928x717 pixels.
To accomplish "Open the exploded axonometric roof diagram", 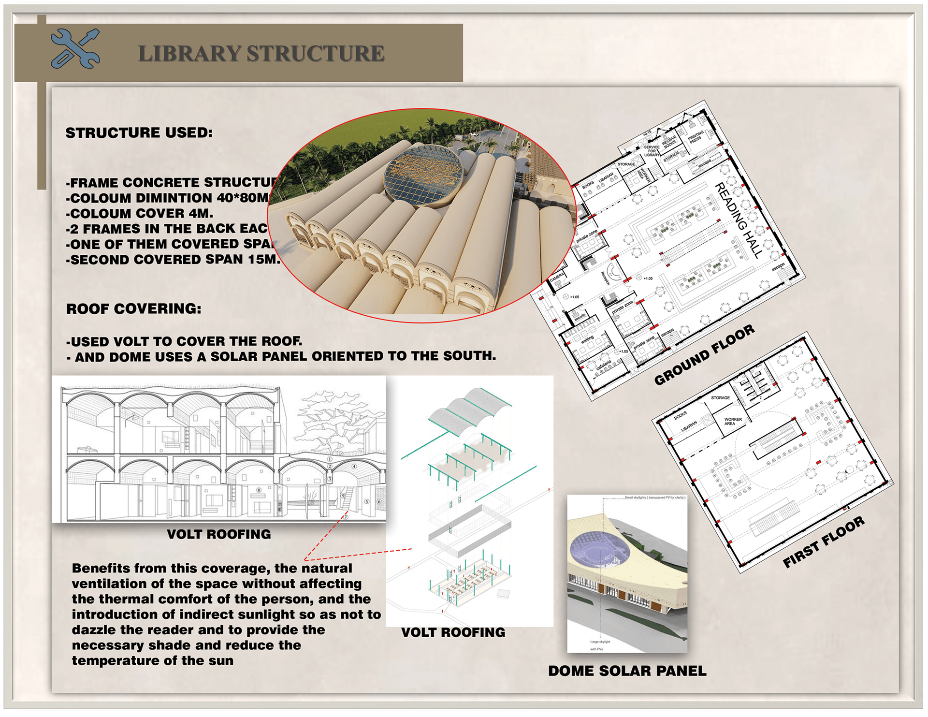I will [469, 501].
